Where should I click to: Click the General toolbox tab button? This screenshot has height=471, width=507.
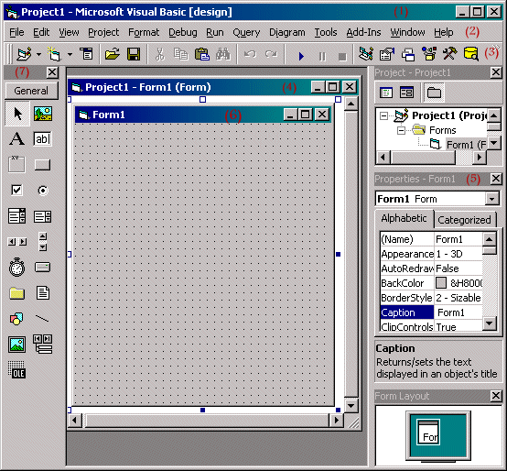point(31,91)
